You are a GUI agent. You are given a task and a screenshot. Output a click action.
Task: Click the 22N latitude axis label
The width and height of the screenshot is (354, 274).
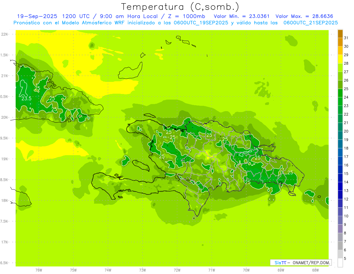5,34
